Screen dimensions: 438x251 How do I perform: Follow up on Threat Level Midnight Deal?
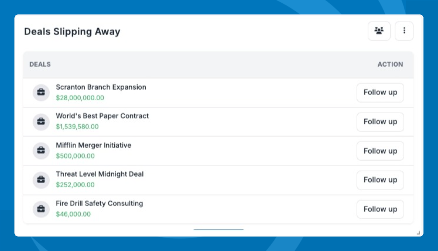tap(380, 180)
